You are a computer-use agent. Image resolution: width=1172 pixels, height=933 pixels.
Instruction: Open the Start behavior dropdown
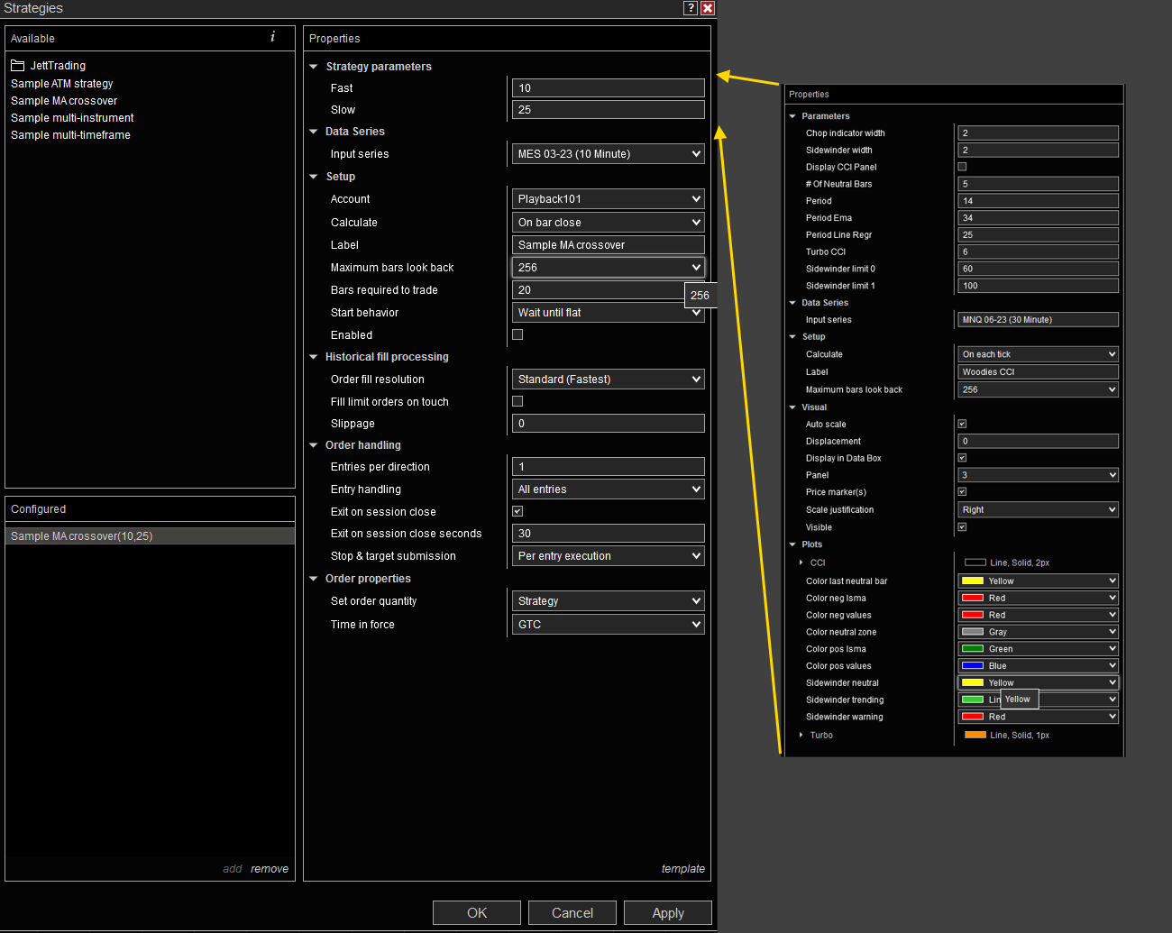(x=609, y=313)
